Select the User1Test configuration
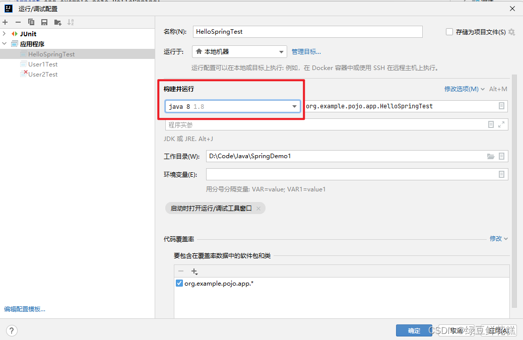This screenshot has height=340, width=523. click(43, 64)
